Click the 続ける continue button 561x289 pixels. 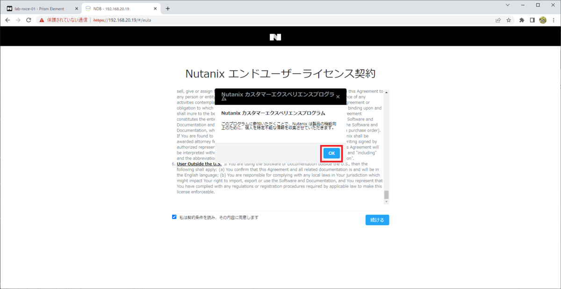(x=377, y=220)
